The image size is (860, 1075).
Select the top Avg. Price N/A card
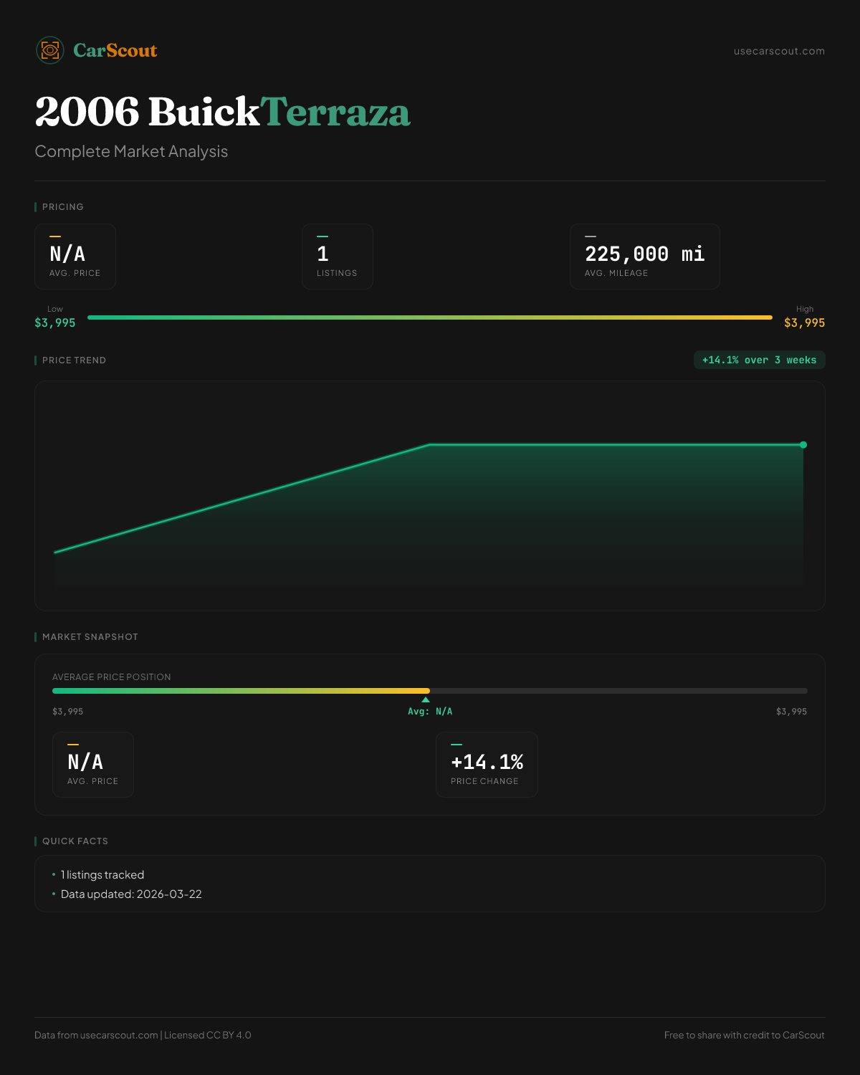[x=75, y=257]
